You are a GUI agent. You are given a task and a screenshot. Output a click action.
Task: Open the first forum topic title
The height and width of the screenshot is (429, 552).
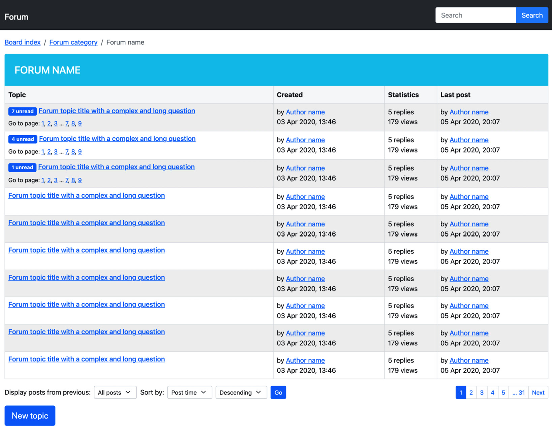(117, 111)
